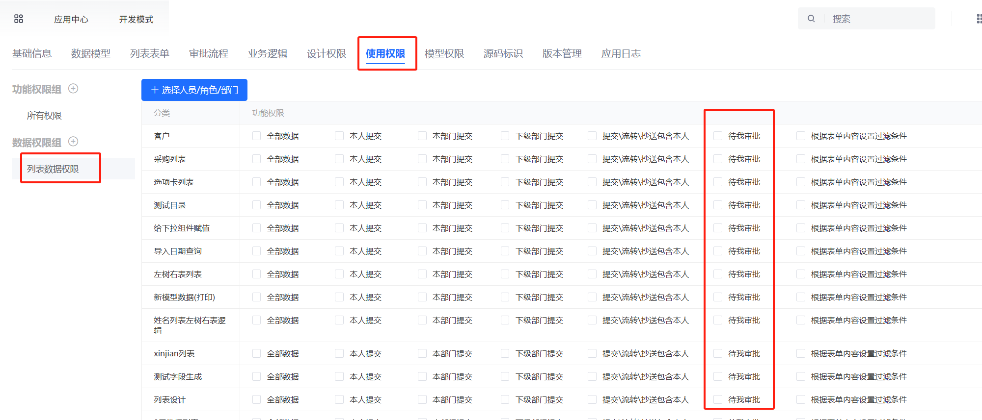
Task: Click the 导入日期查询 category cell
Action: [x=191, y=251]
